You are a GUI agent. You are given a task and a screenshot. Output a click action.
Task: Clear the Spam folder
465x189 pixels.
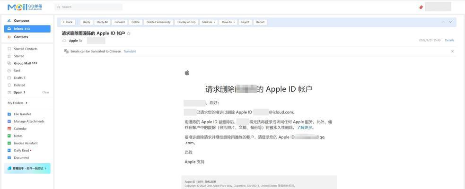(46, 93)
